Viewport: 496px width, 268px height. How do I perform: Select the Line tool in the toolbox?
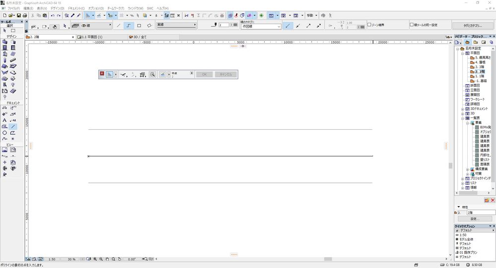[13, 127]
